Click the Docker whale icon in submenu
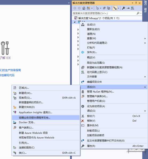148x159 pixels. click(15, 122)
